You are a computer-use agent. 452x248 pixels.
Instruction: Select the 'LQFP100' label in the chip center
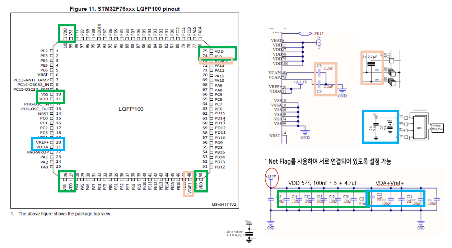131,108
